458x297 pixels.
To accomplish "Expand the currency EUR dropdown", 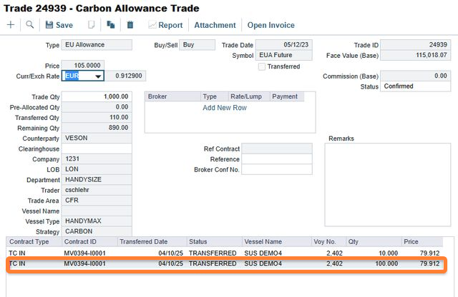I will tap(97, 76).
